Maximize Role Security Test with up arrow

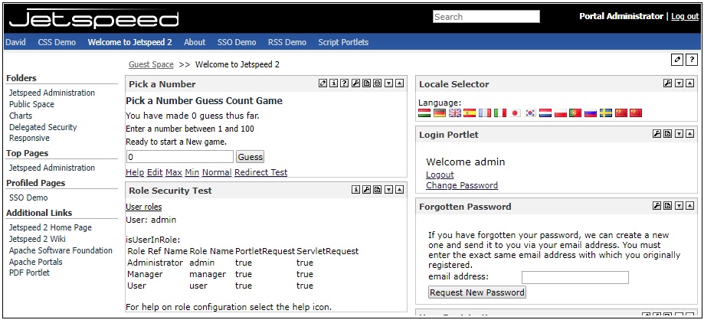tap(400, 190)
